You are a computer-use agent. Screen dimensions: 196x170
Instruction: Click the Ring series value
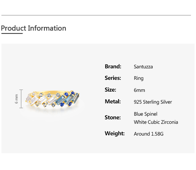tap(139, 78)
